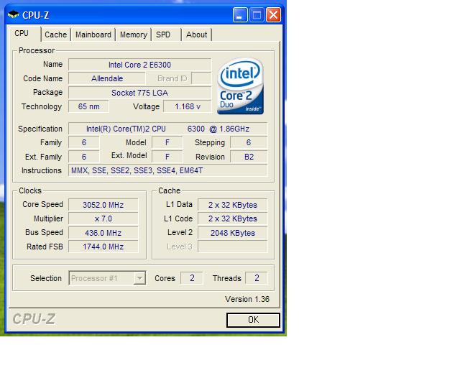Switch to the Cache tab
Image resolution: width=460 pixels, height=368 pixels.
[55, 34]
